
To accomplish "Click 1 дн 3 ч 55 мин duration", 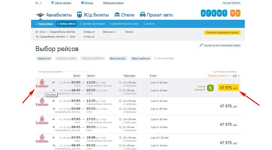I will [x=159, y=109].
